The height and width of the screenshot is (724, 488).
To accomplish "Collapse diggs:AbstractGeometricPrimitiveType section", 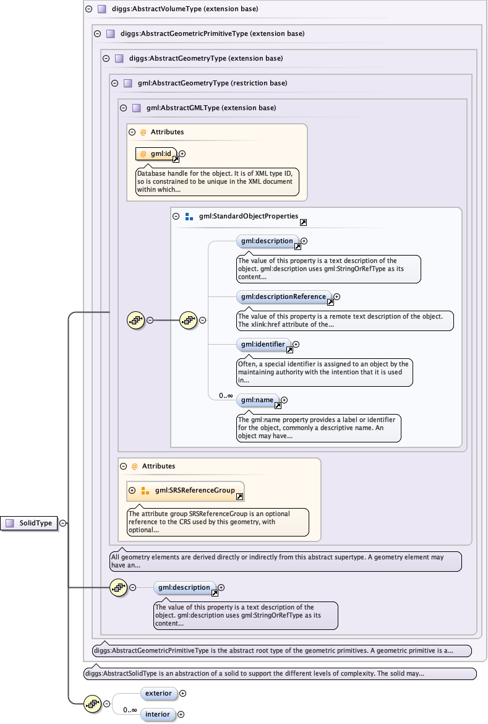I will click(x=97, y=33).
